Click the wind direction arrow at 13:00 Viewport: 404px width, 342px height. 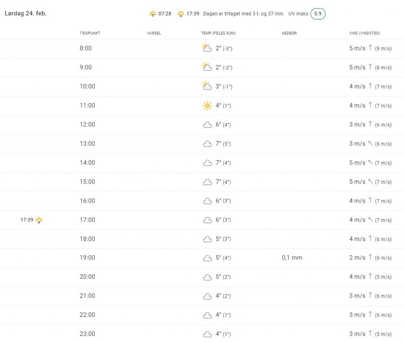[x=371, y=144]
